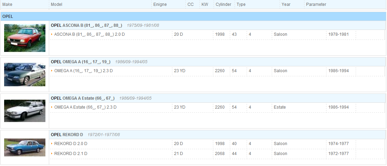Click the Enigne column header
Viewport: 387px width, 166px height.
pyautogui.click(x=160, y=4)
